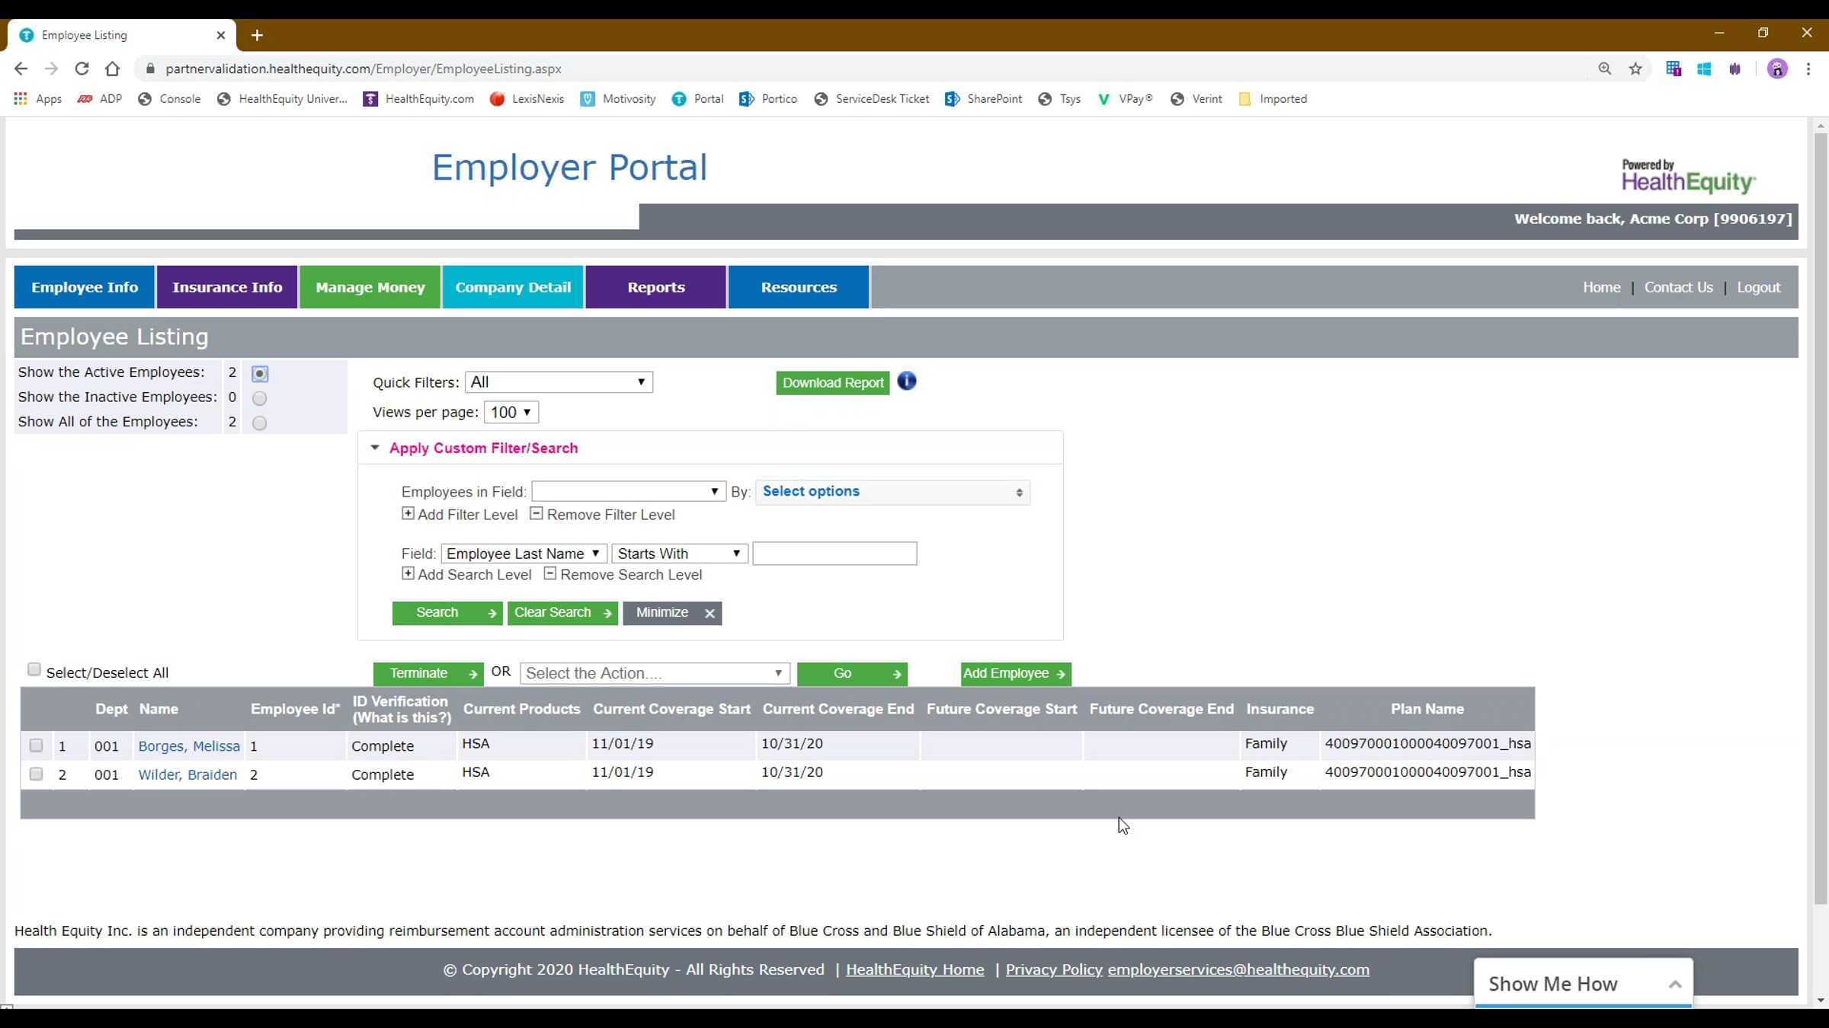1829x1028 pixels.
Task: Select the Show Inactive Employees radio button
Action: click(260, 398)
